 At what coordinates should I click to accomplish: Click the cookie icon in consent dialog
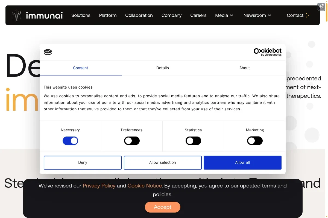point(48,52)
